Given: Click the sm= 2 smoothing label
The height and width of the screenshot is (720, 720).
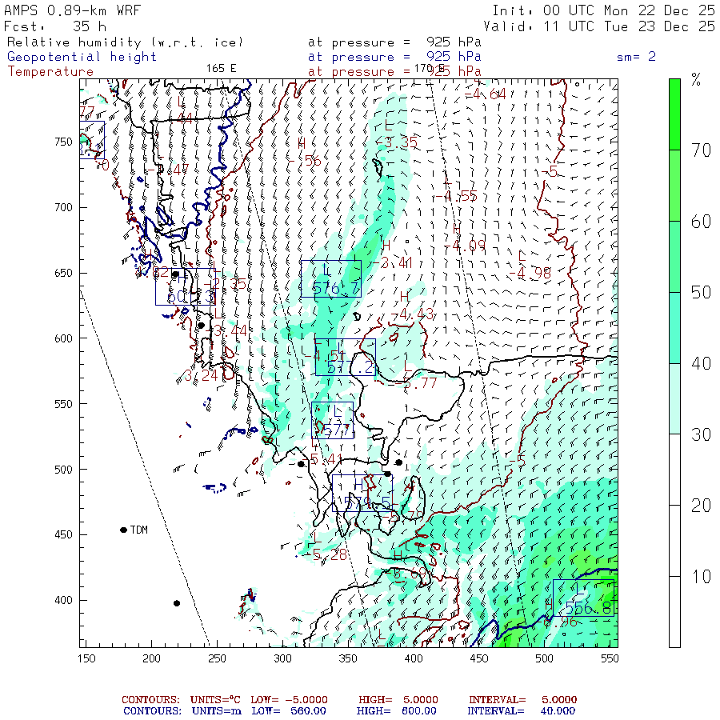Looking at the screenshot, I should 636,57.
